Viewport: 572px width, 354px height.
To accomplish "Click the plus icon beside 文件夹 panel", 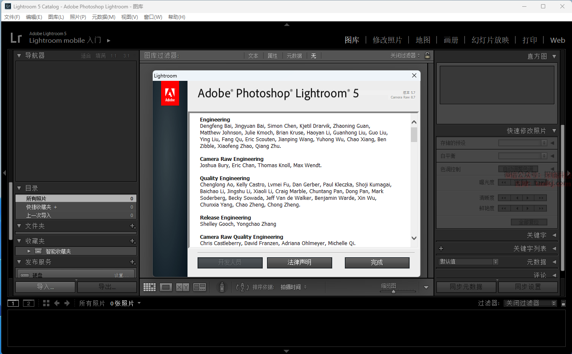I will coord(132,226).
